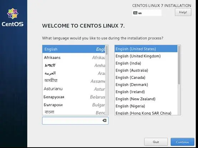The image size is (198, 148).
Task: Select English in the language list
Action: click(x=74, y=49)
